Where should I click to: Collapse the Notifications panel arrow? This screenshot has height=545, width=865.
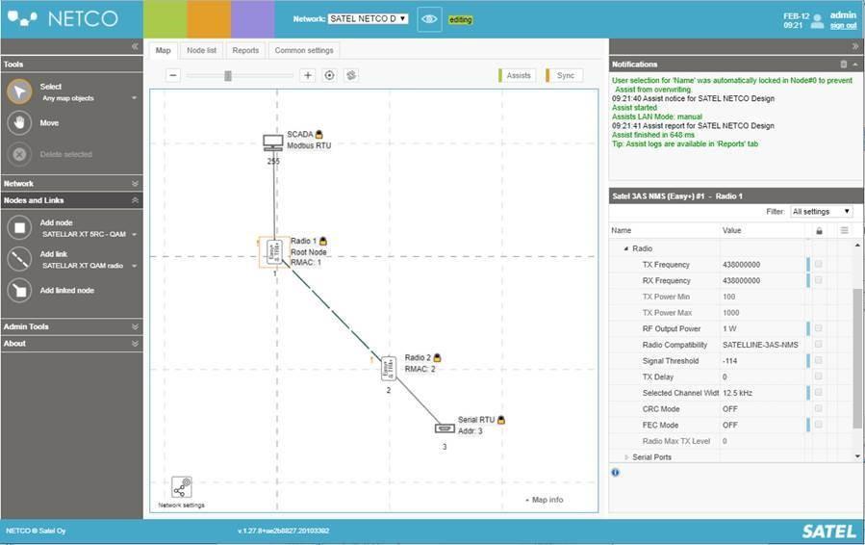(x=855, y=65)
